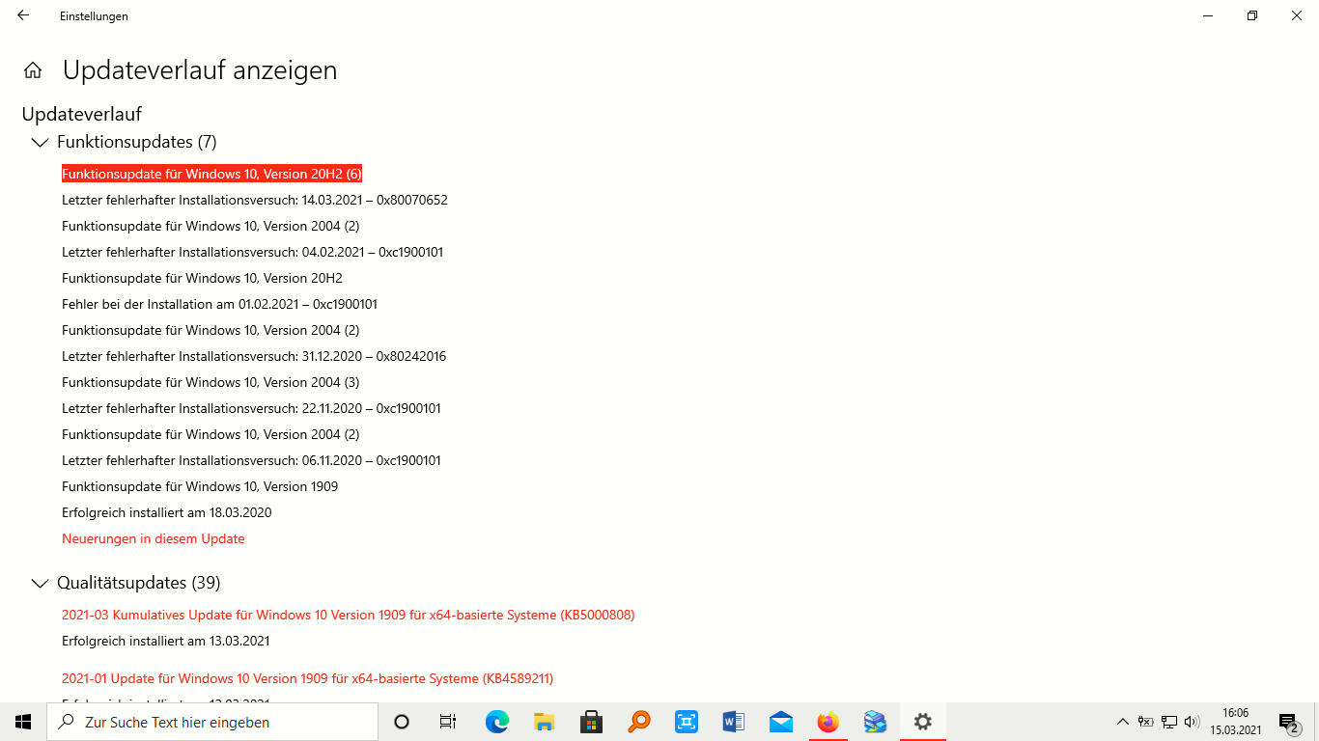Viewport: 1319px width, 741px height.
Task: Open the notification center with 2 alerts
Action: click(1288, 722)
